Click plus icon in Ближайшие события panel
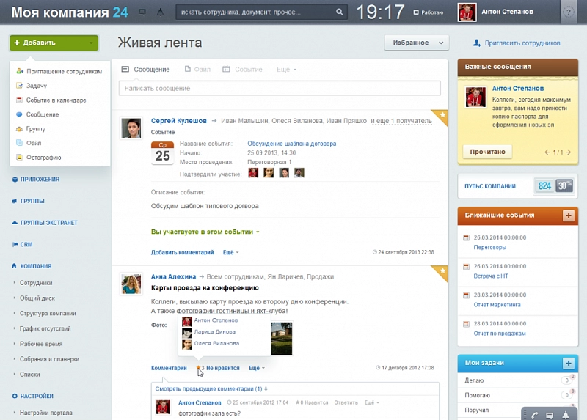The image size is (587, 420). tap(568, 215)
